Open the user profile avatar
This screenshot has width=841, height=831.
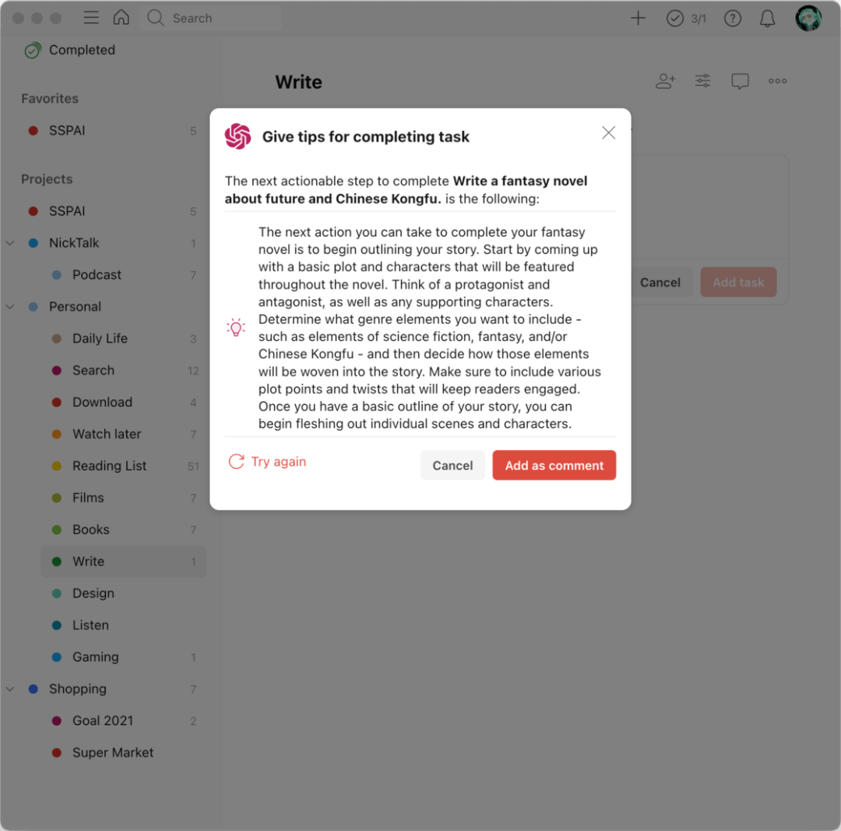coord(808,18)
